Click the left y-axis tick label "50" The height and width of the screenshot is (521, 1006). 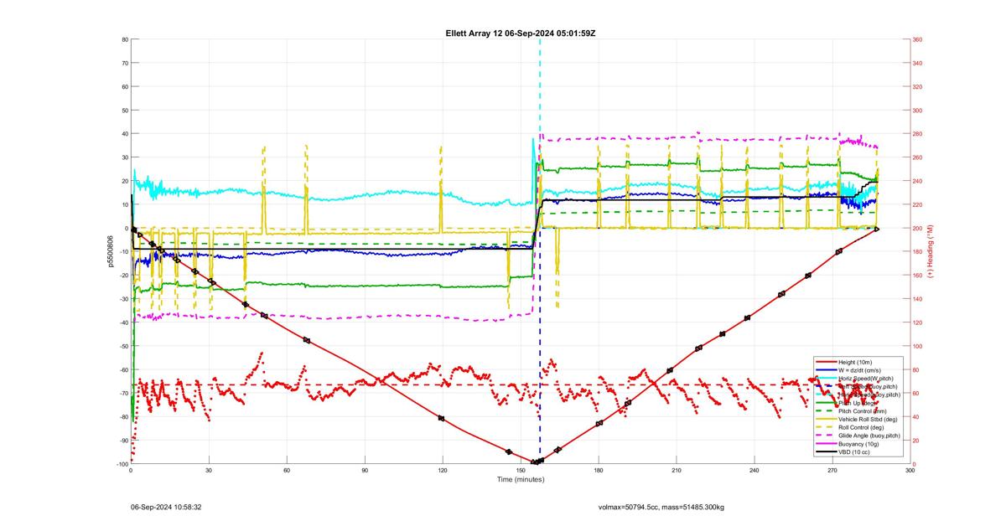coord(124,110)
